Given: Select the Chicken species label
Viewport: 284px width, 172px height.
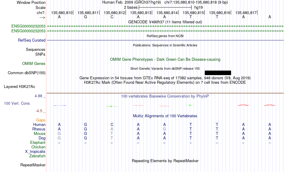Looking at the screenshot, I should [x=38, y=147].
